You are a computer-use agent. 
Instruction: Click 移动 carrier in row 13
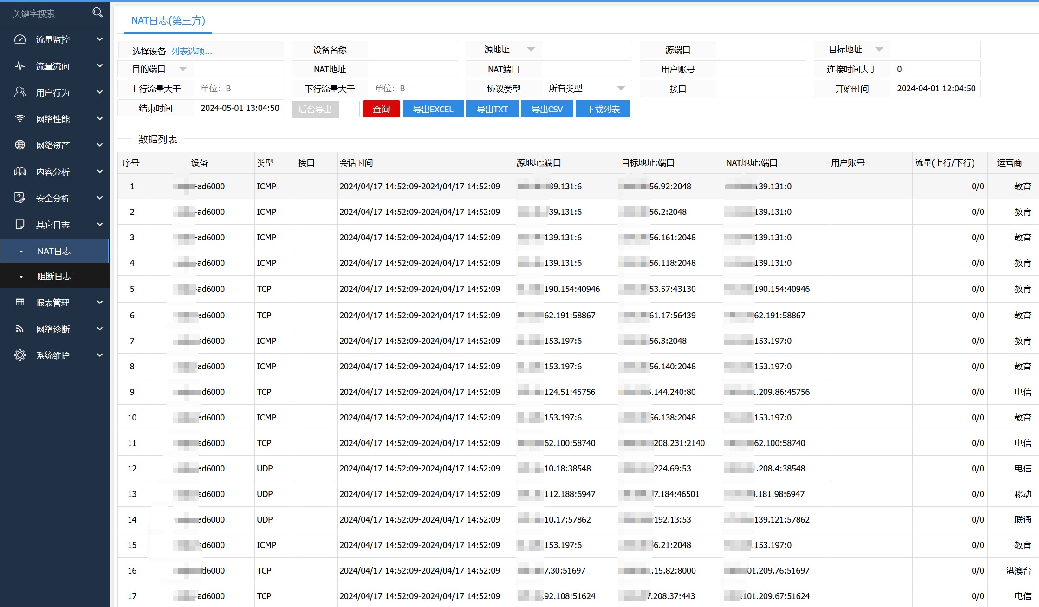click(x=1023, y=494)
